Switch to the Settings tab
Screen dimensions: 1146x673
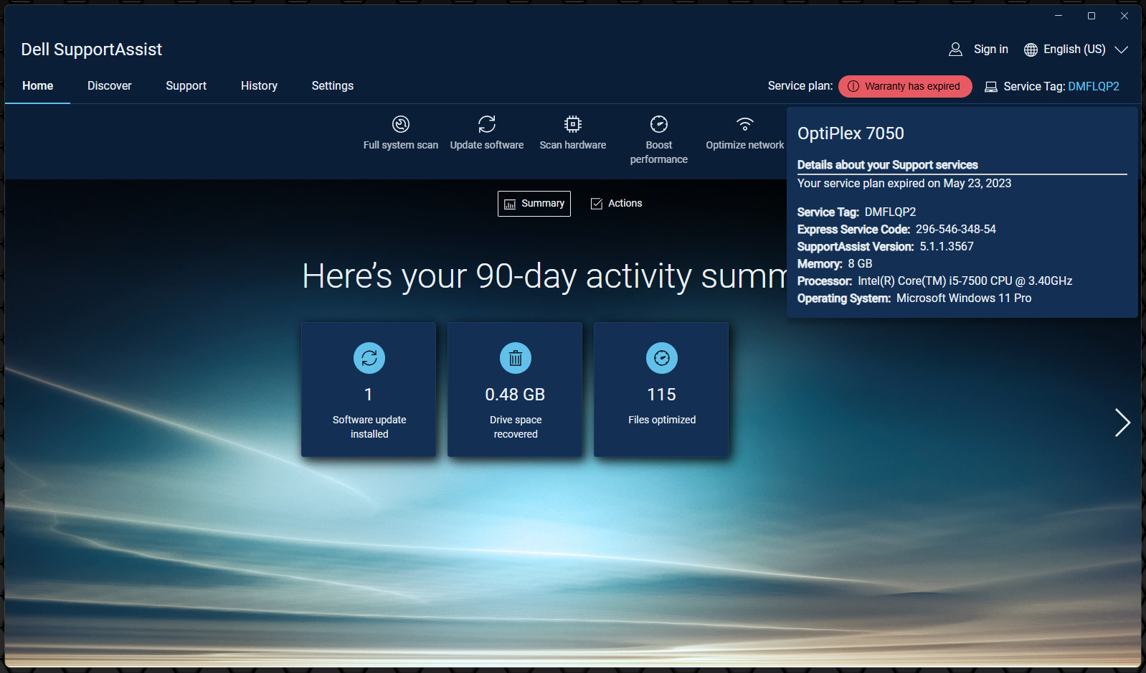[333, 86]
